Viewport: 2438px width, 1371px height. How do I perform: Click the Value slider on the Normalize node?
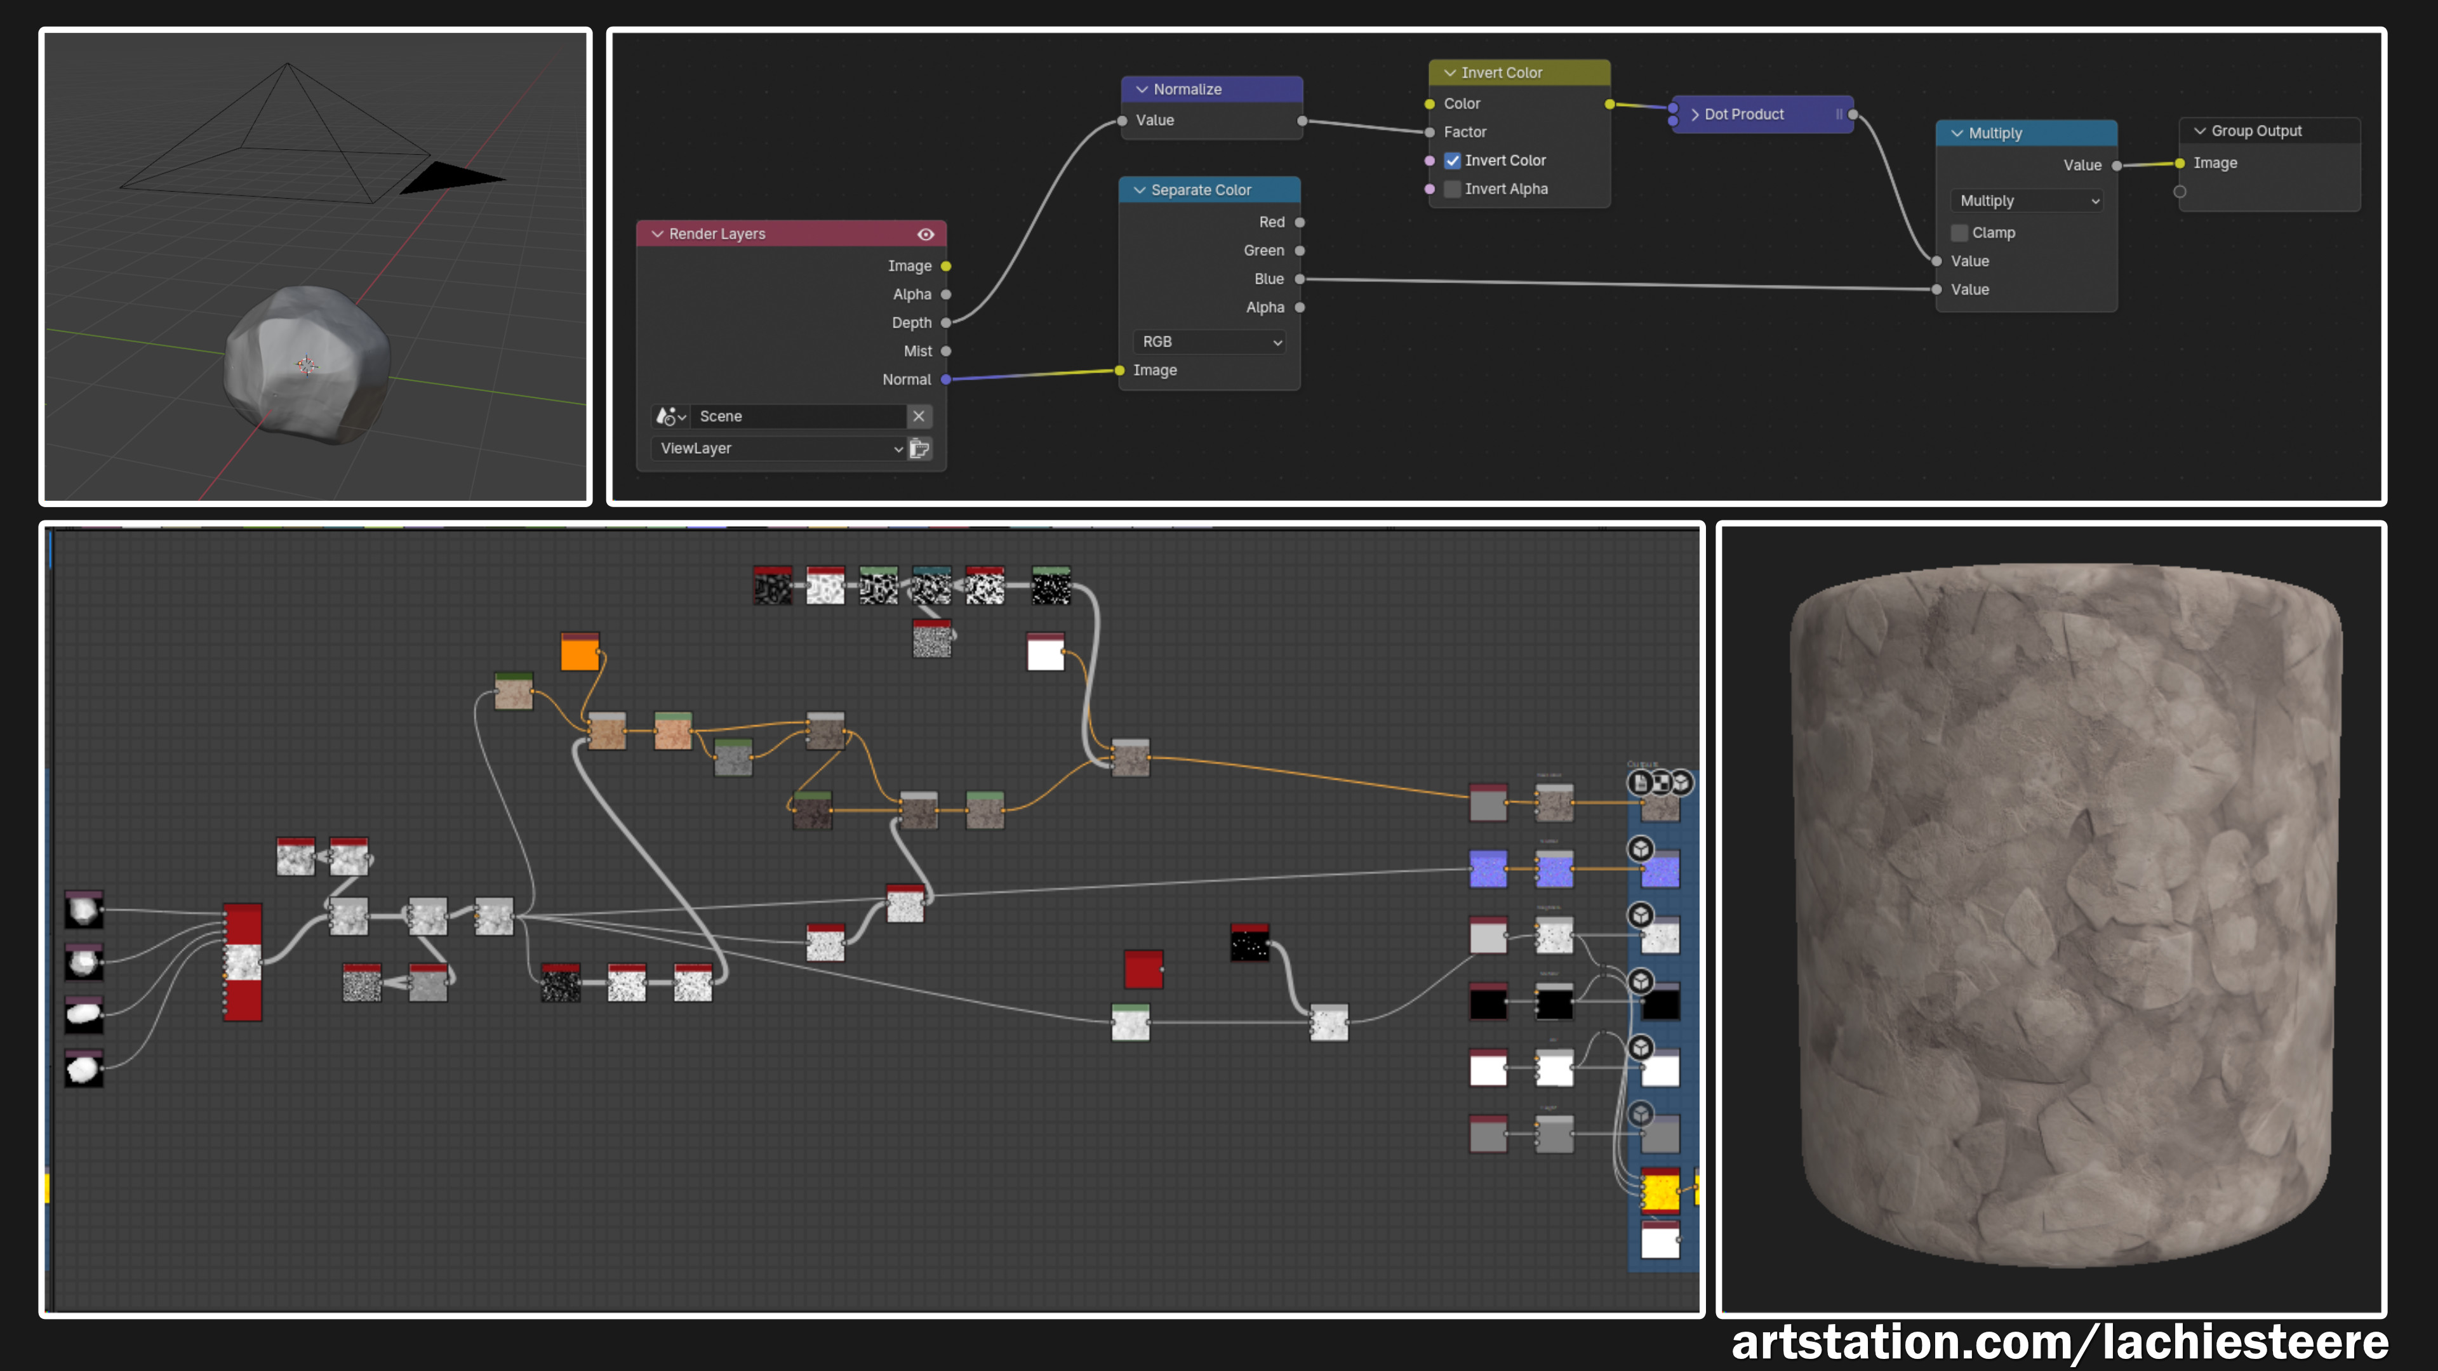(x=1211, y=120)
